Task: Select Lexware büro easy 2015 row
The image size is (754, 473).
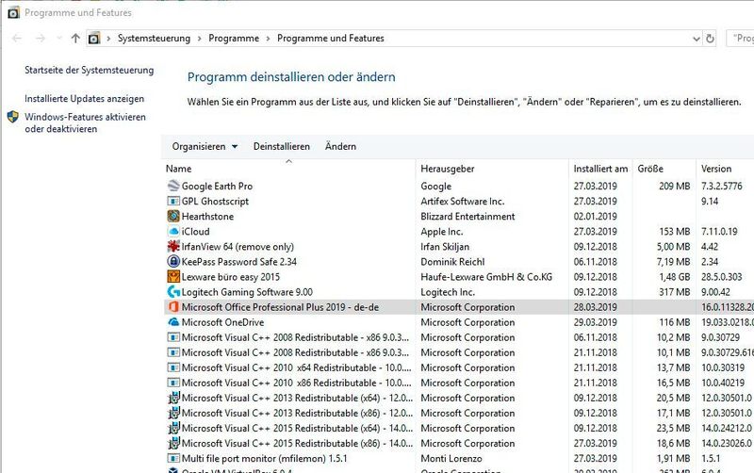Action: (x=230, y=277)
